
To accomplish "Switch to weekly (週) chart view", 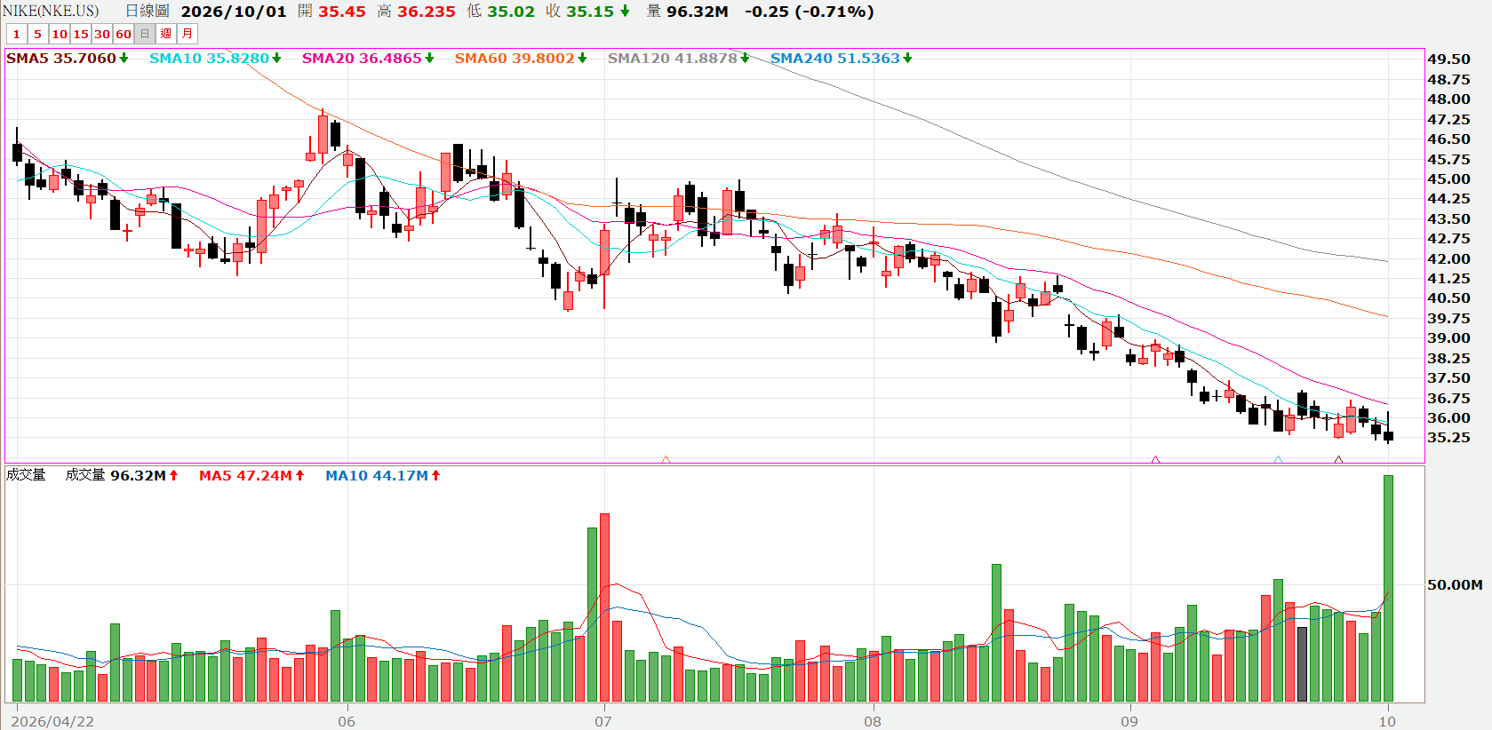I will [166, 34].
